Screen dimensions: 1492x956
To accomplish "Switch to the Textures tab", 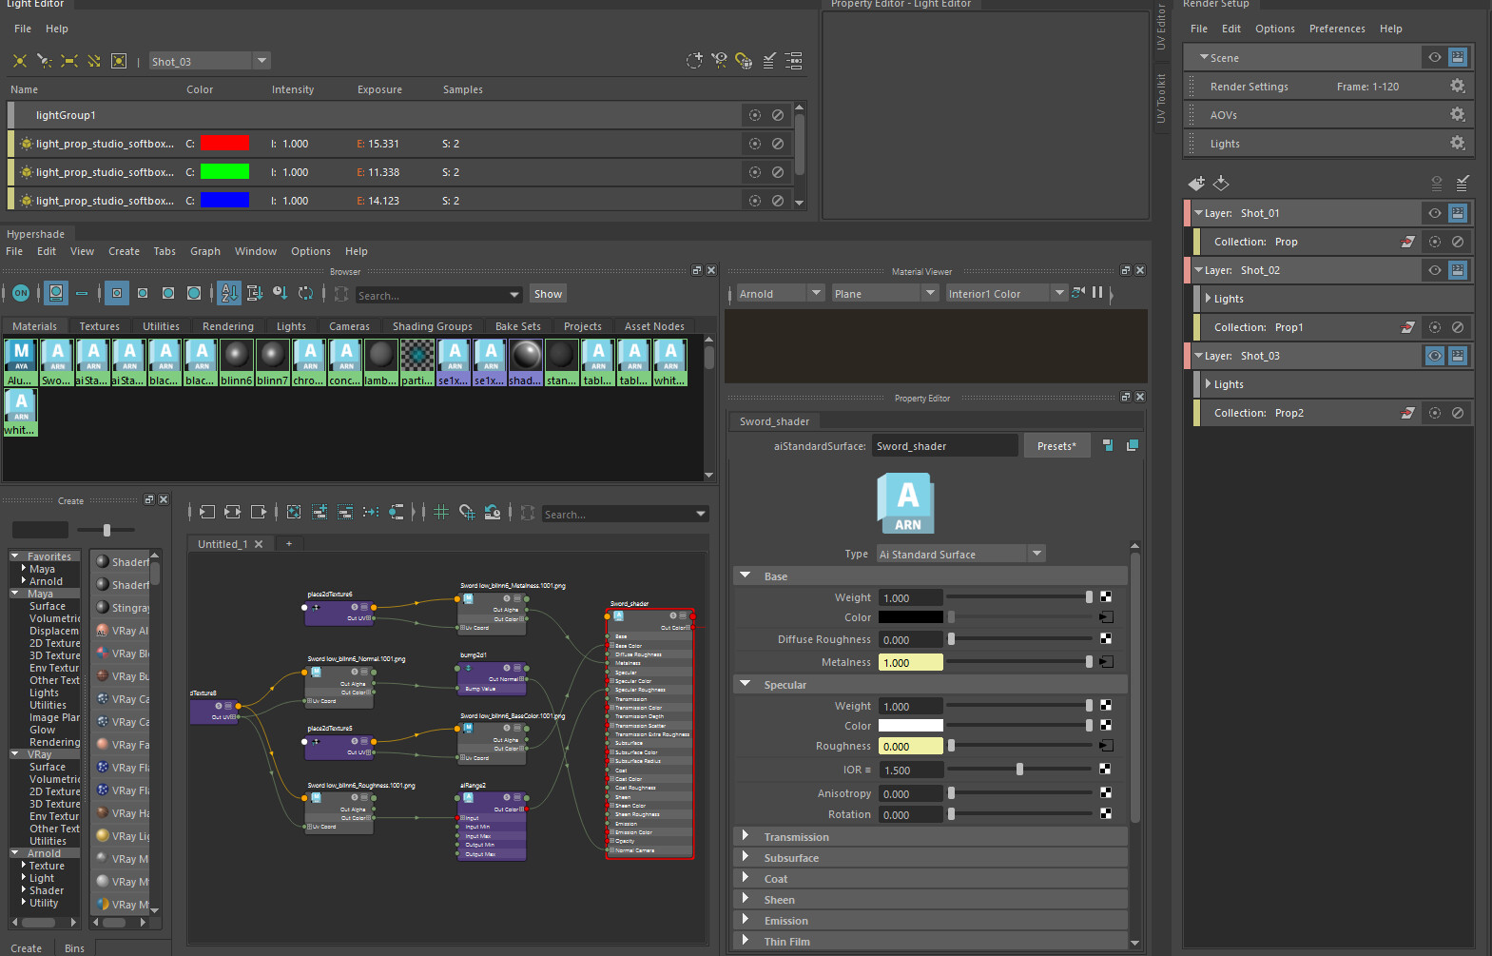I will point(100,326).
